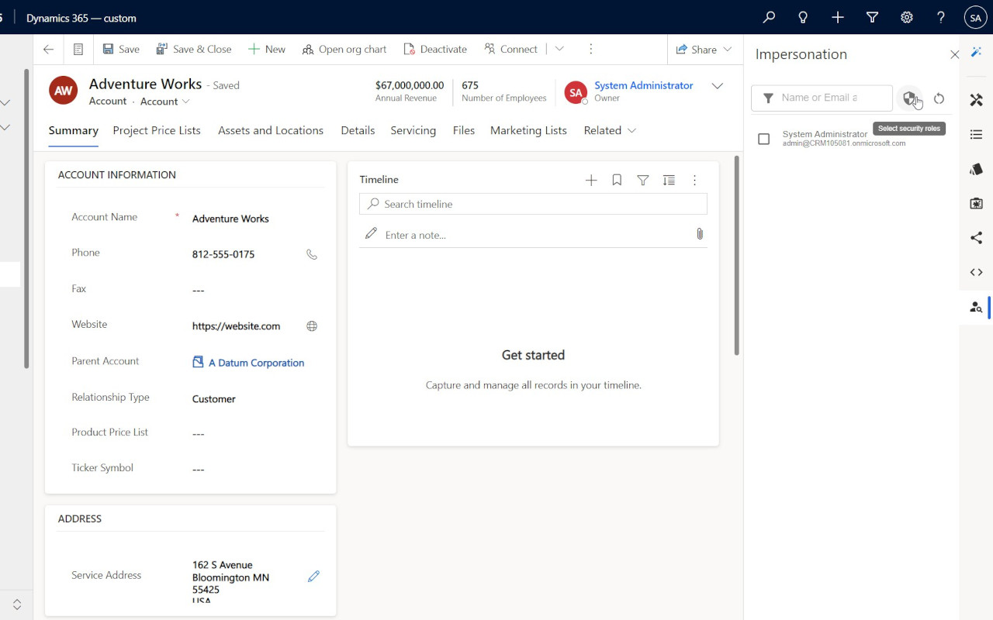
Task: Expand the Related tab dropdown
Action: pos(610,130)
